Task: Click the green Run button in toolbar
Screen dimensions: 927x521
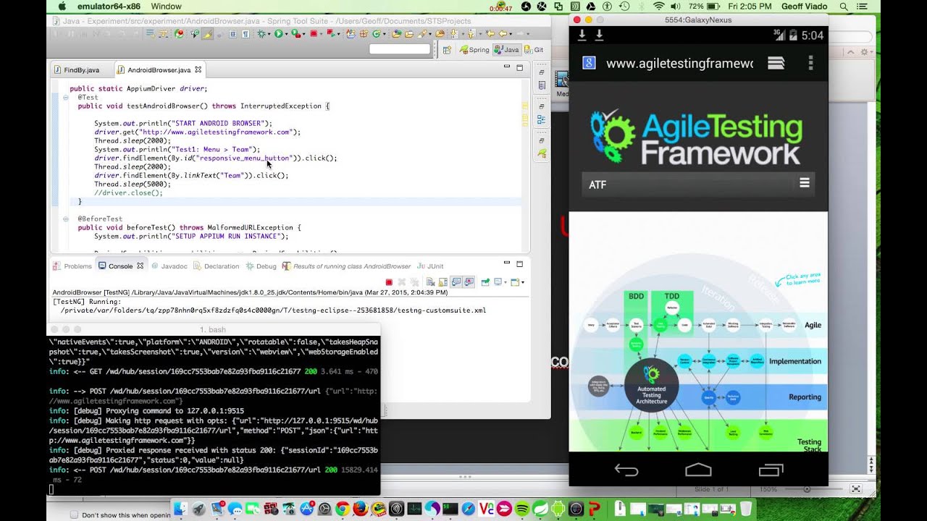Action: tap(278, 33)
